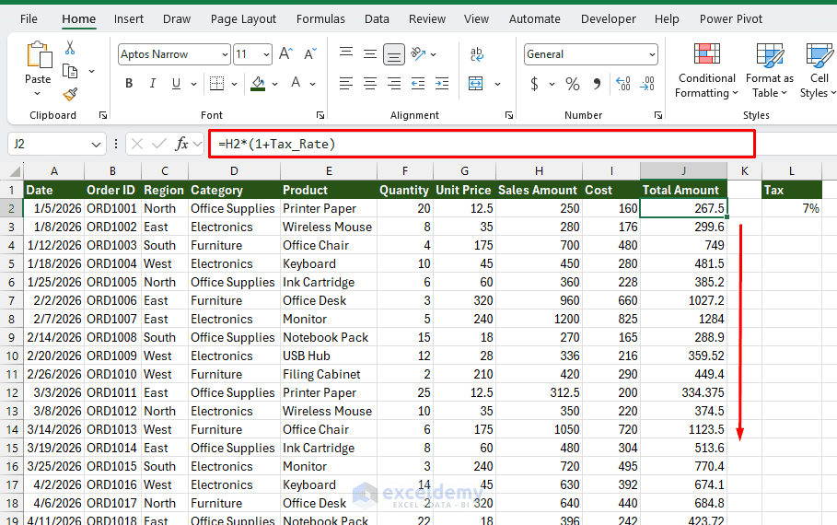This screenshot has width=837, height=525.
Task: Open Cell Styles gallery
Action: pos(818,71)
